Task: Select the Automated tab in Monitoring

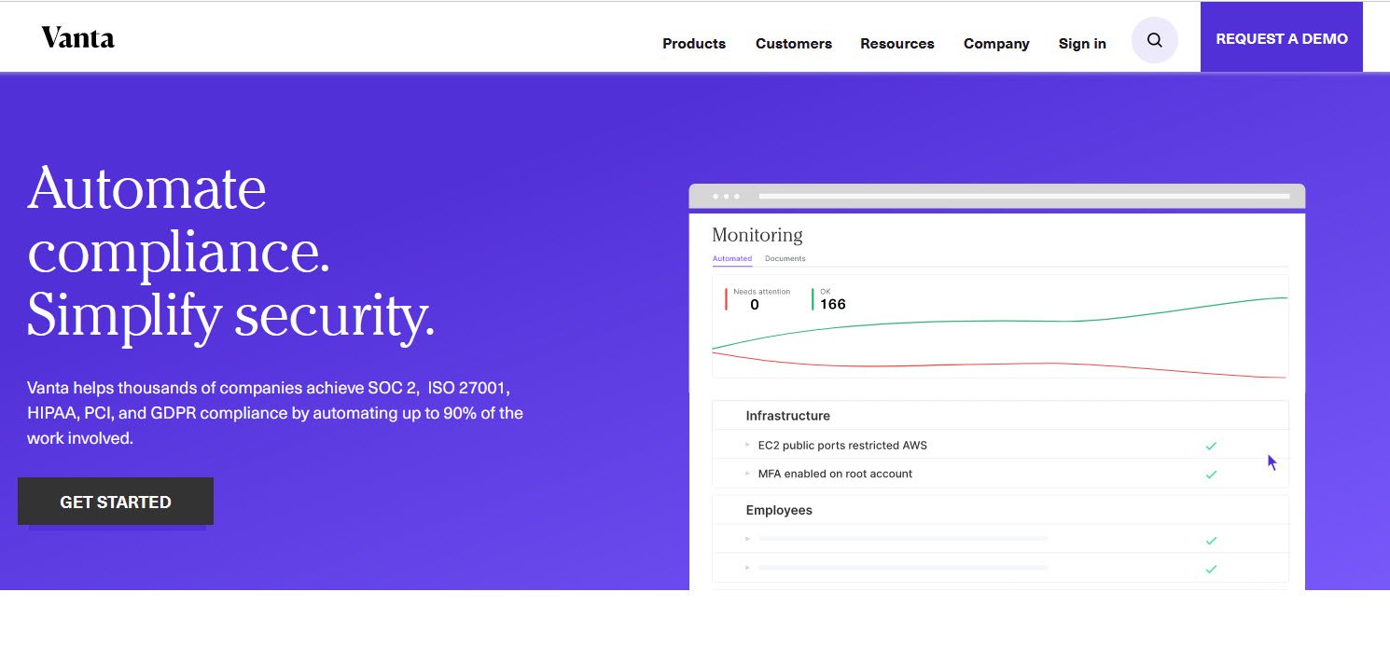Action: click(732, 258)
